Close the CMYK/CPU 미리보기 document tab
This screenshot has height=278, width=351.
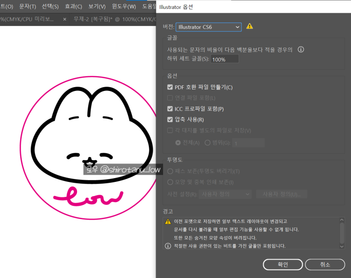(65, 19)
